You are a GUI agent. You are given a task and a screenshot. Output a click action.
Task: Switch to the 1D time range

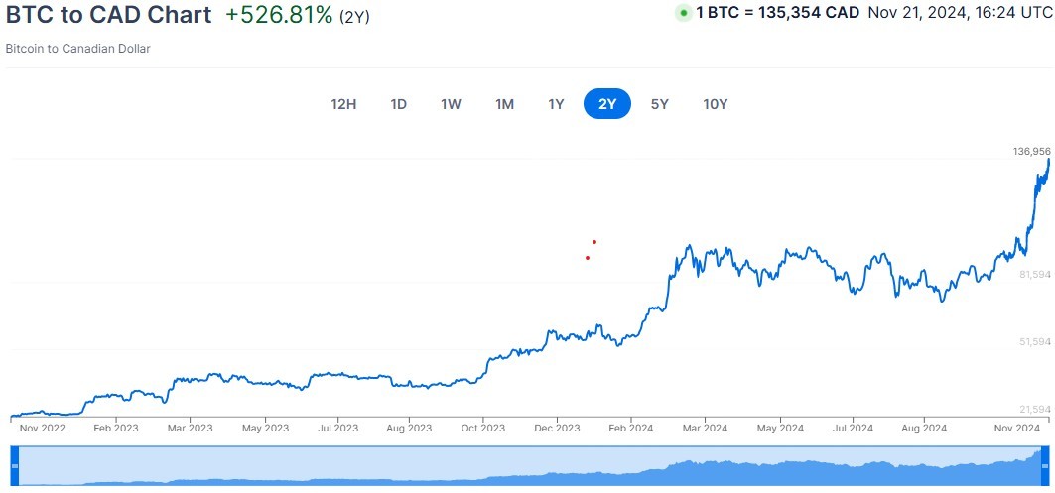point(398,104)
